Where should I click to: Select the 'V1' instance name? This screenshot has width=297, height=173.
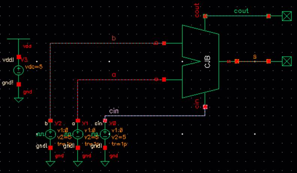coord(85,123)
